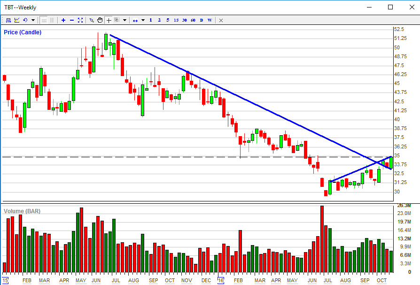Toggle the crosshair cursor mode
This screenshot has width=420, height=285.
pos(109,20)
